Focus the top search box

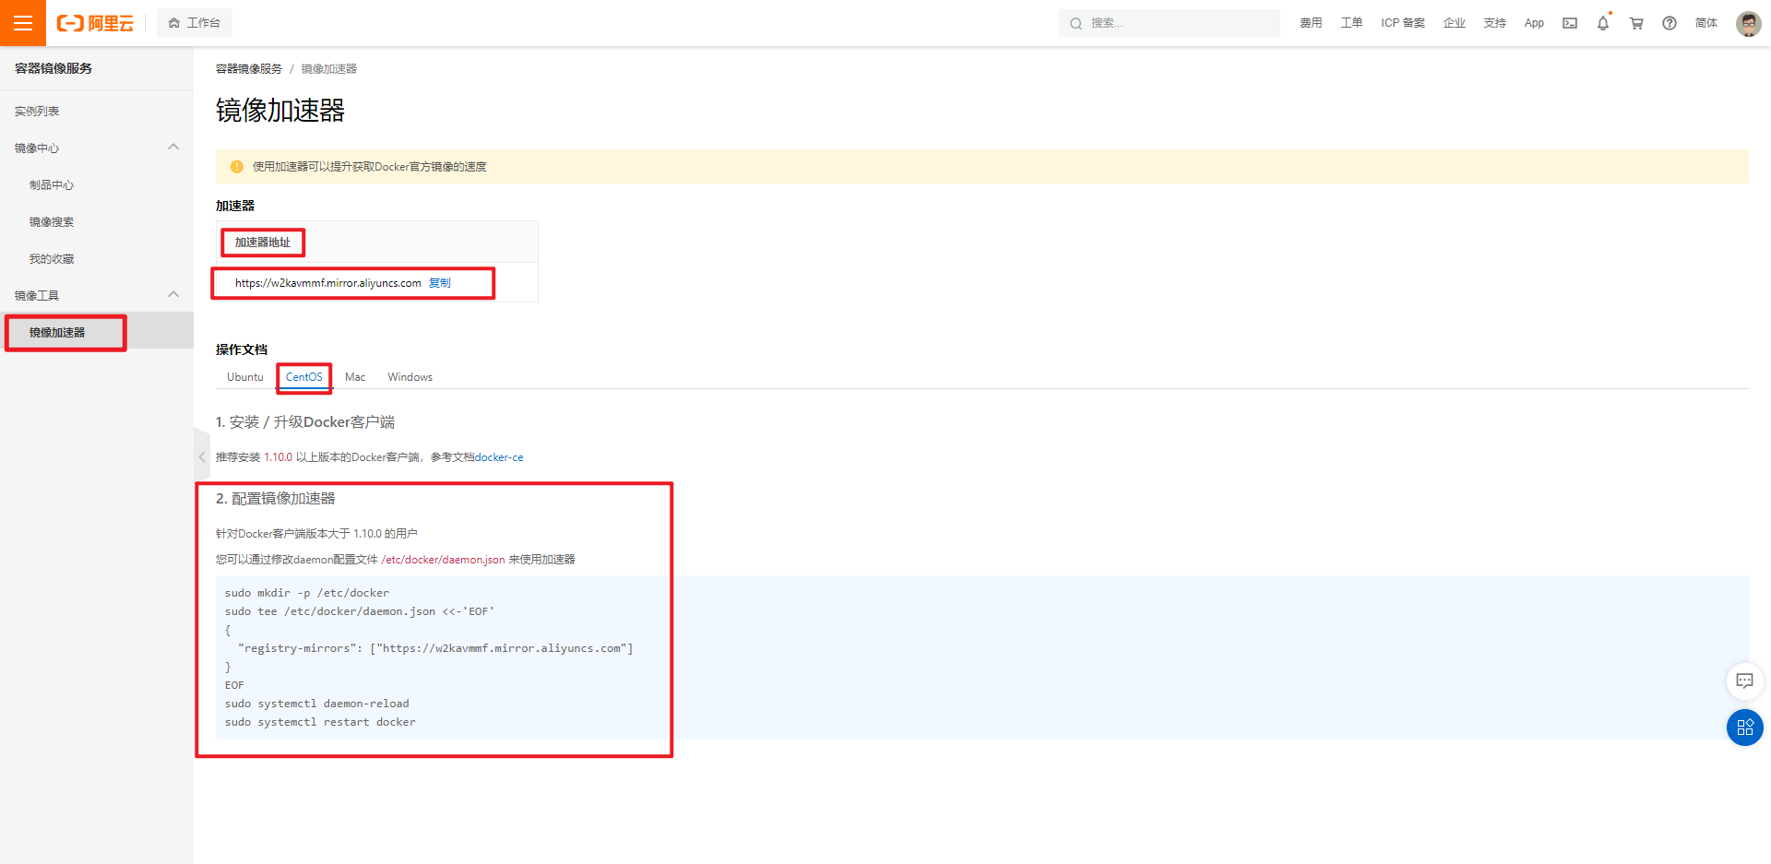pos(1170,23)
